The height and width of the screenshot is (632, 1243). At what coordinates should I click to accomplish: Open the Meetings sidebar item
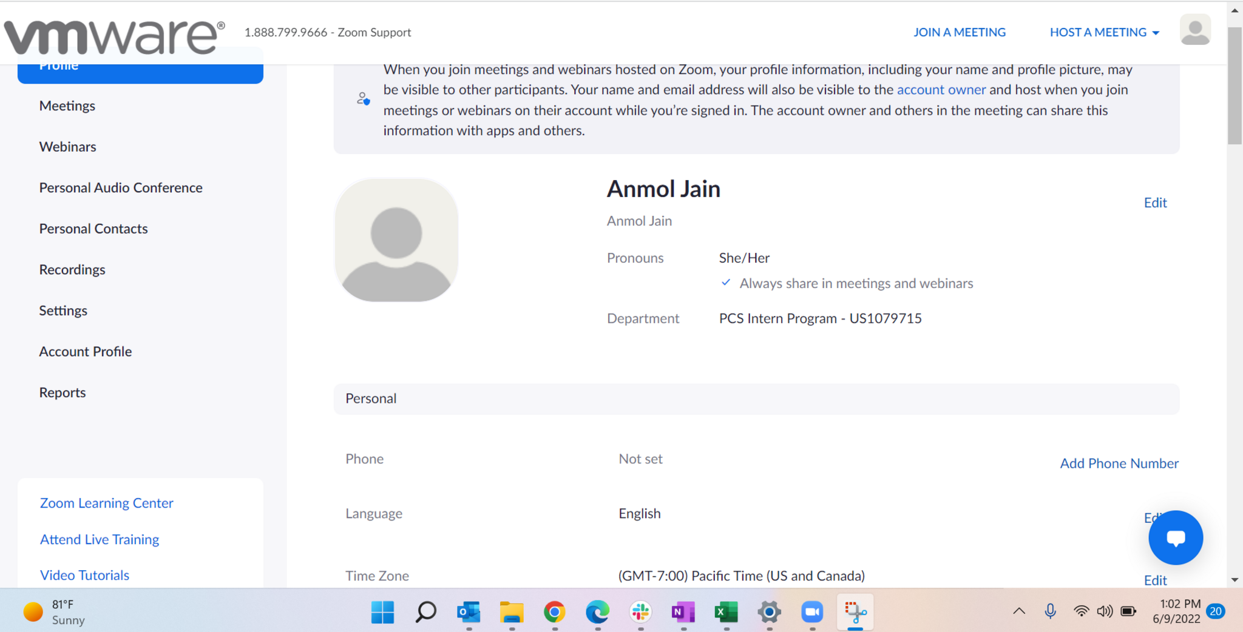(67, 106)
